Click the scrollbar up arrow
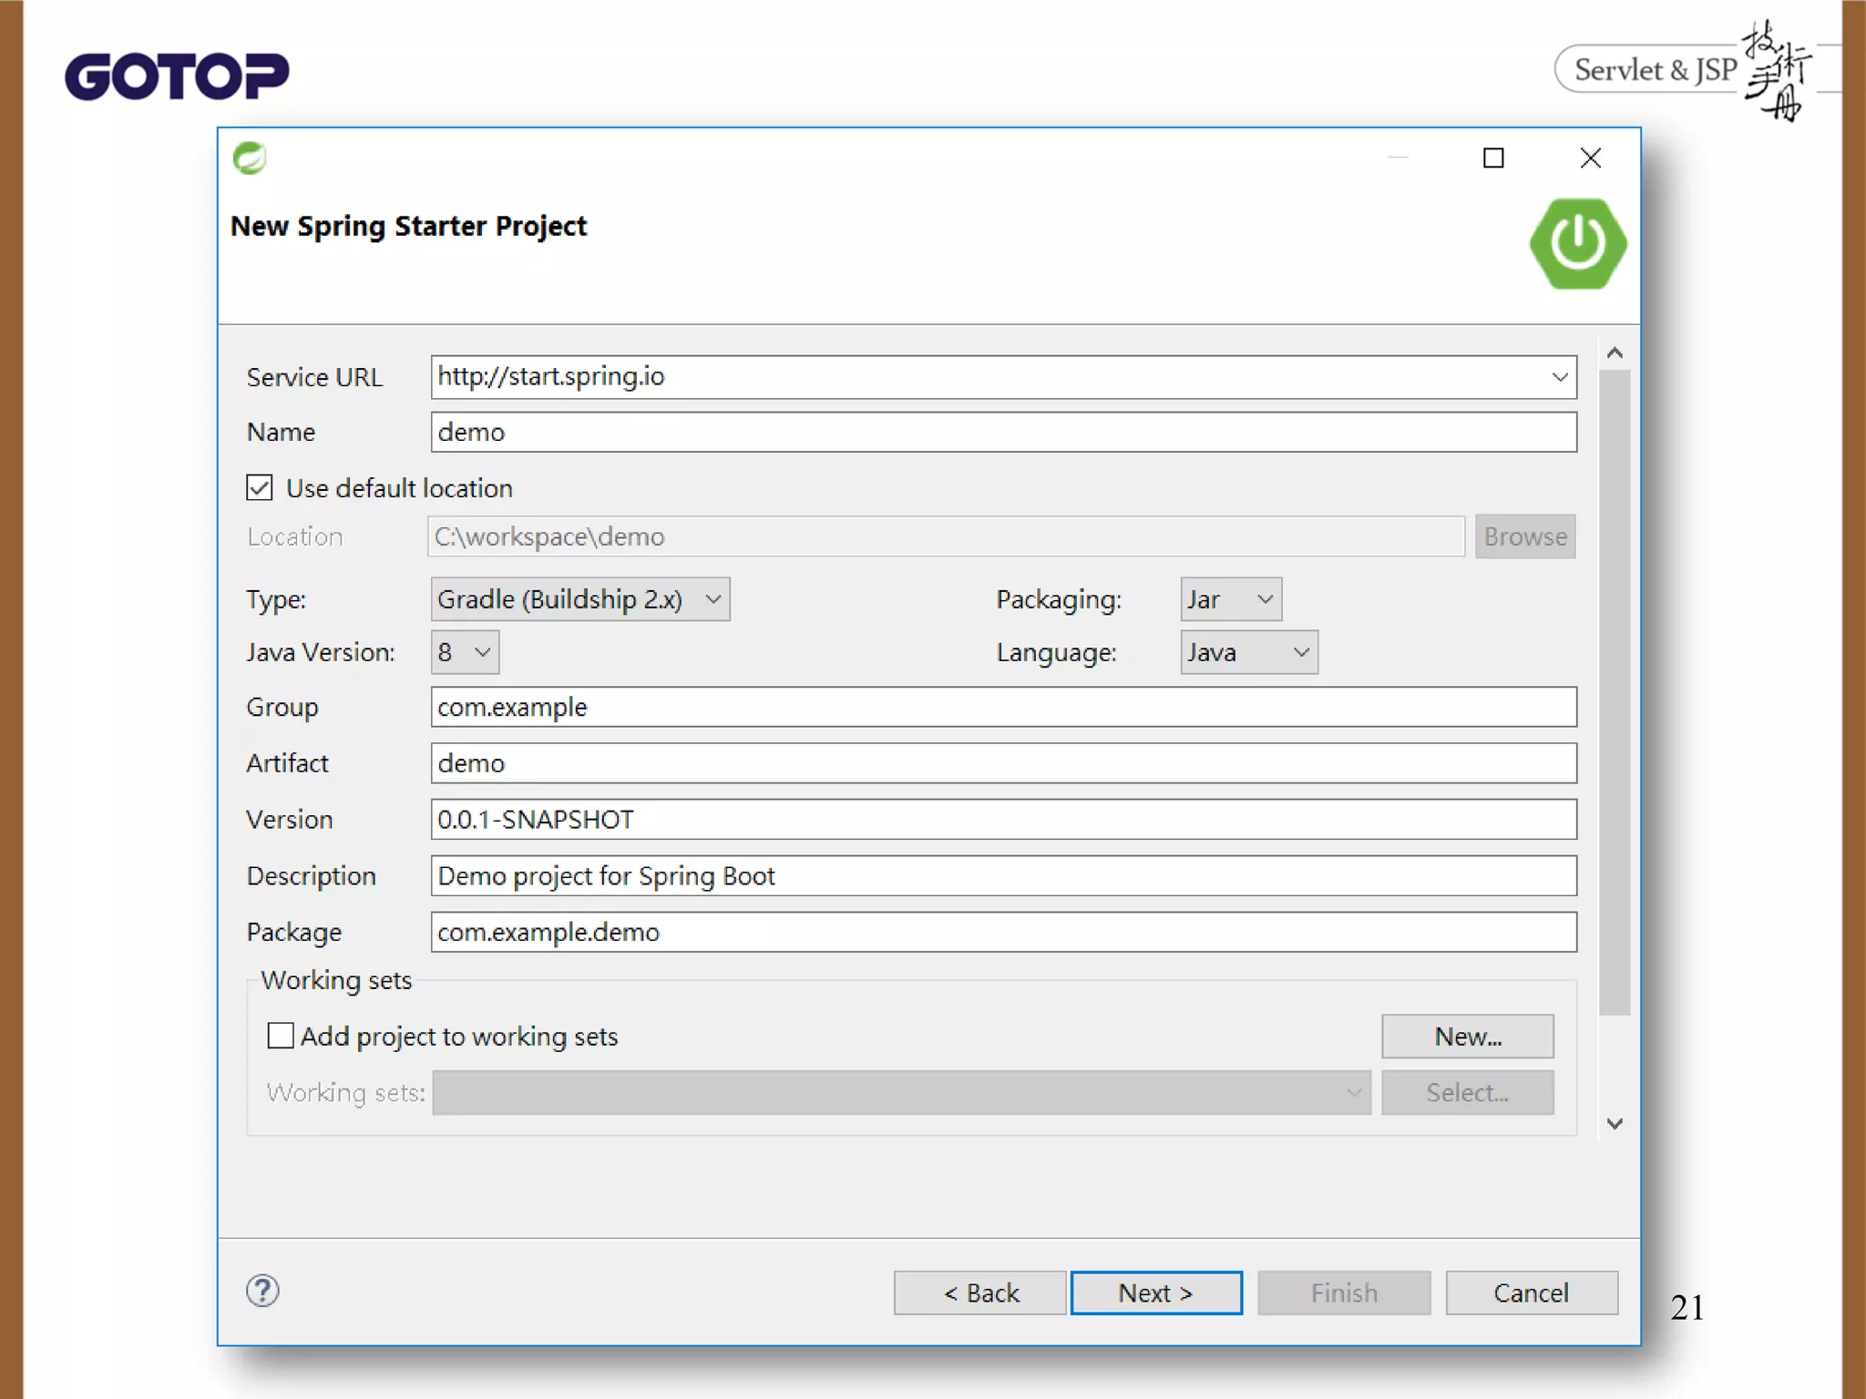Screen dimensions: 1866x1399 tap(1615, 353)
